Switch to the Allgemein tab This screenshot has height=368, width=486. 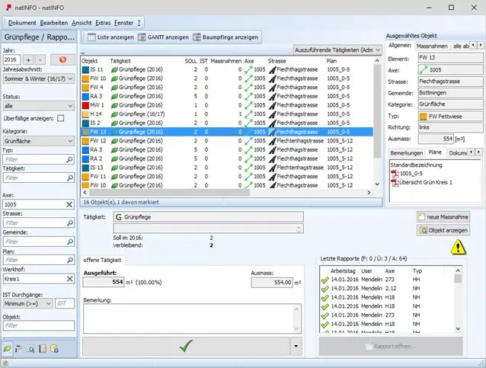click(399, 45)
